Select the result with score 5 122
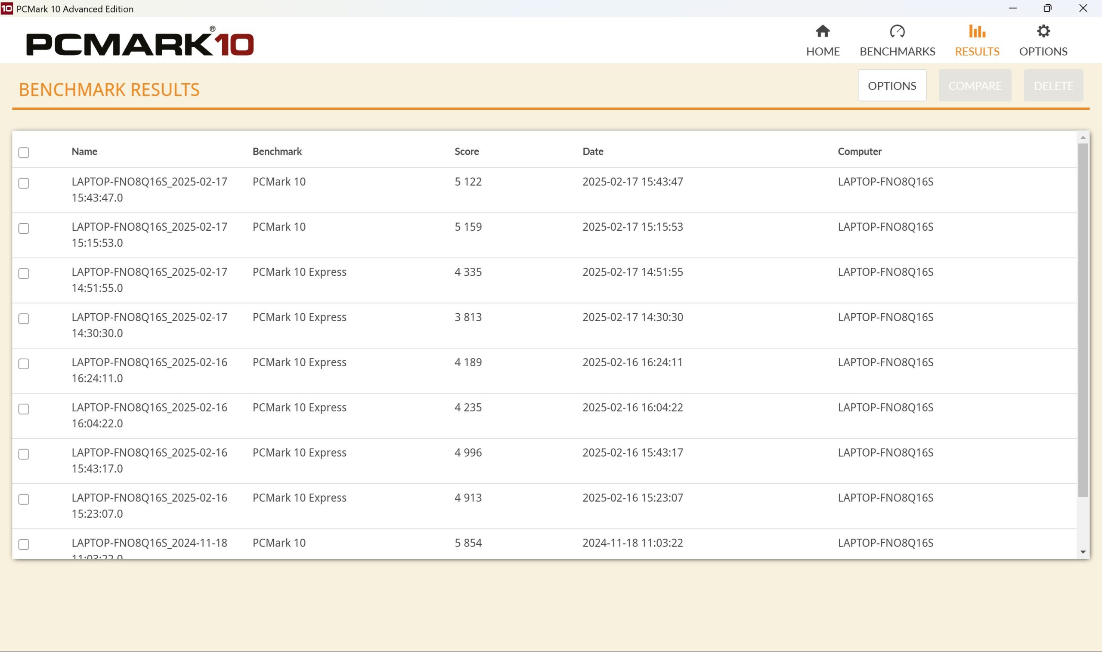The height and width of the screenshot is (652, 1102). [24, 183]
